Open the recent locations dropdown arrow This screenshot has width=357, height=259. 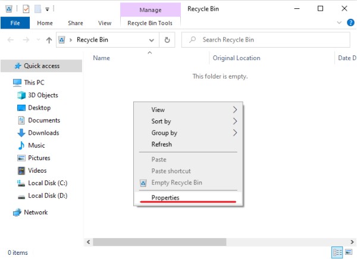[x=38, y=40]
